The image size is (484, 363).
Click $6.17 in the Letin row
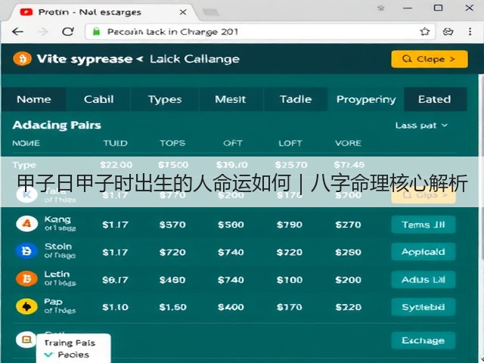115,280
